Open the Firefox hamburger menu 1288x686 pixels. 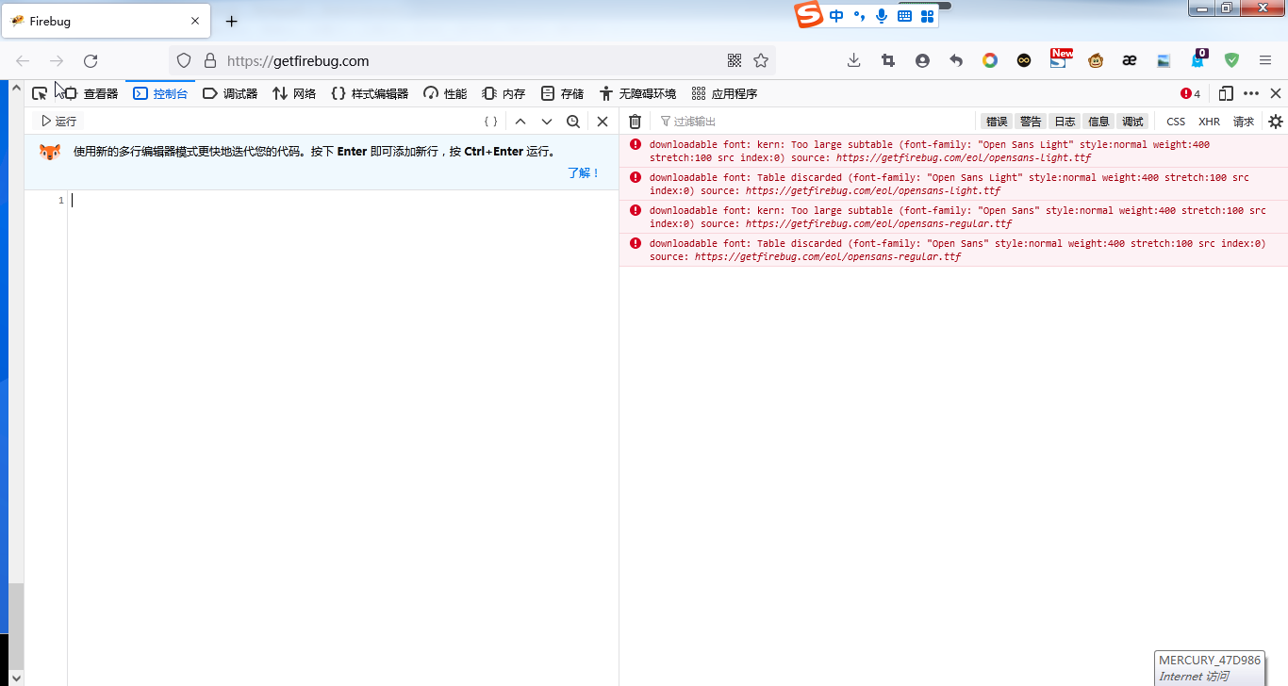coord(1265,60)
